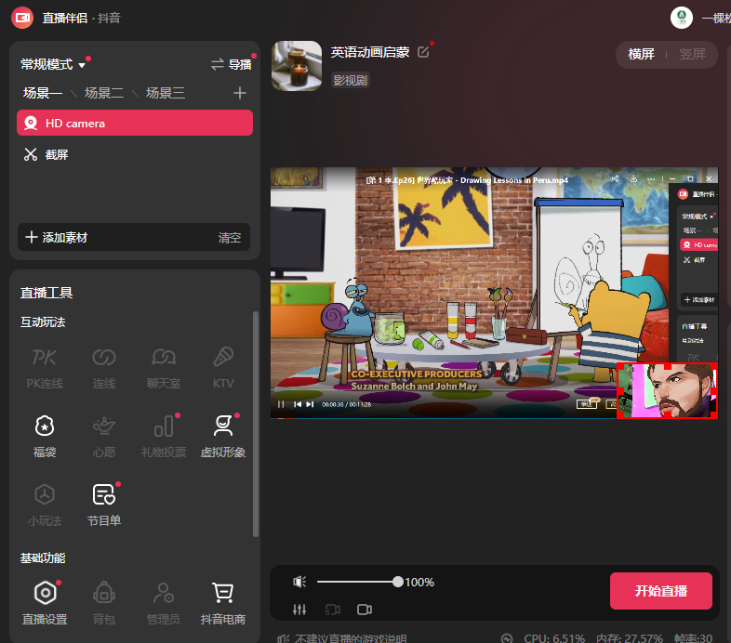
Task: Click the 100% volume value
Action: [419, 582]
